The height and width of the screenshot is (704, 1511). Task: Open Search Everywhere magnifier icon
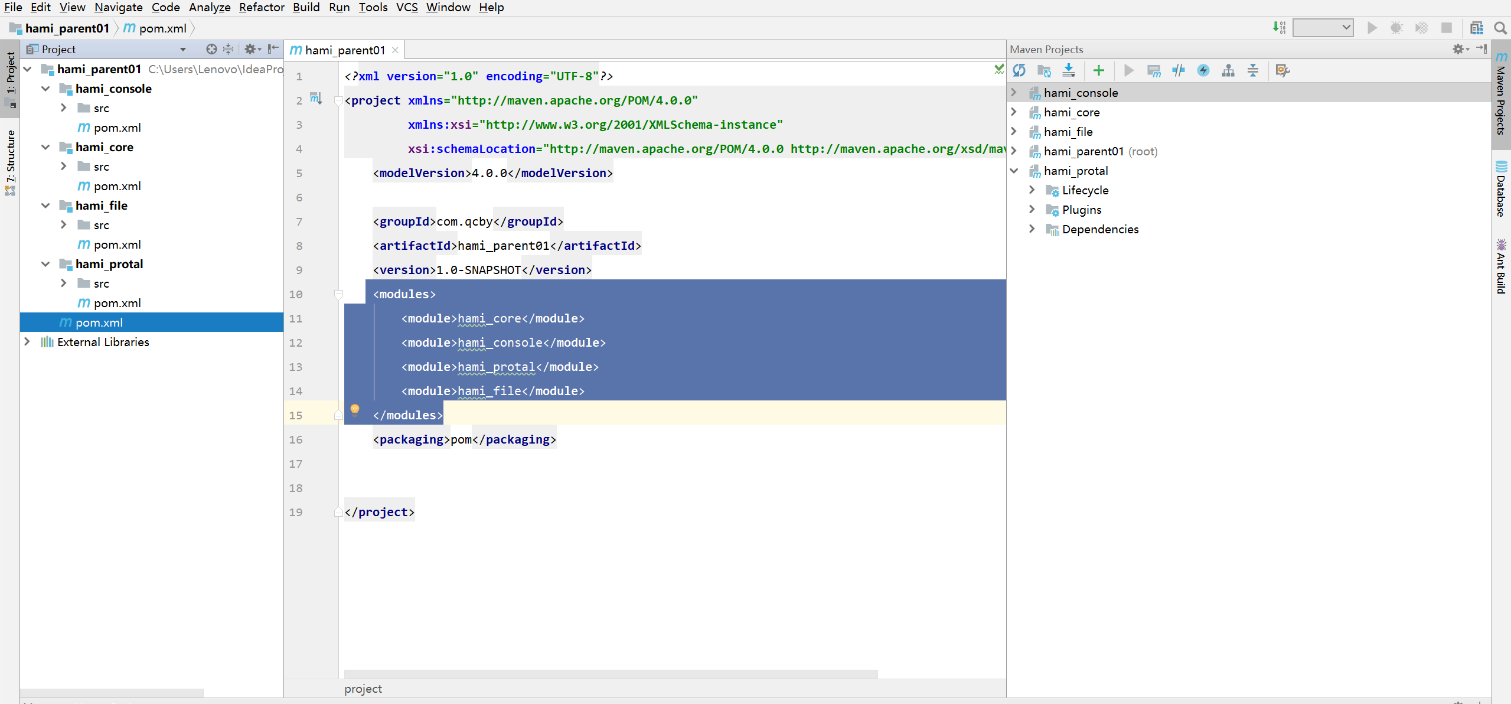1500,28
